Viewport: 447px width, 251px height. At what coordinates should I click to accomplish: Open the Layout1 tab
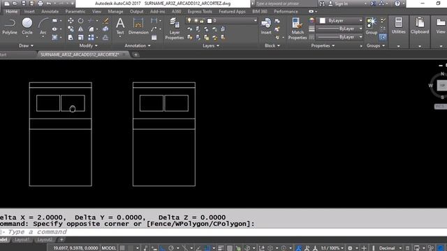point(22,240)
